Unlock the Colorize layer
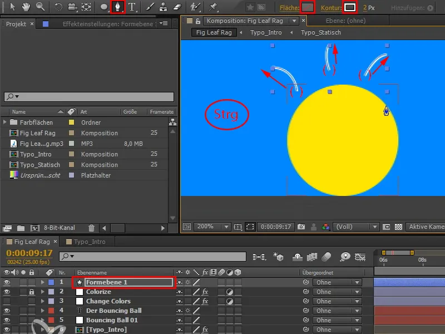Image resolution: width=445 pixels, height=334 pixels. (32, 291)
